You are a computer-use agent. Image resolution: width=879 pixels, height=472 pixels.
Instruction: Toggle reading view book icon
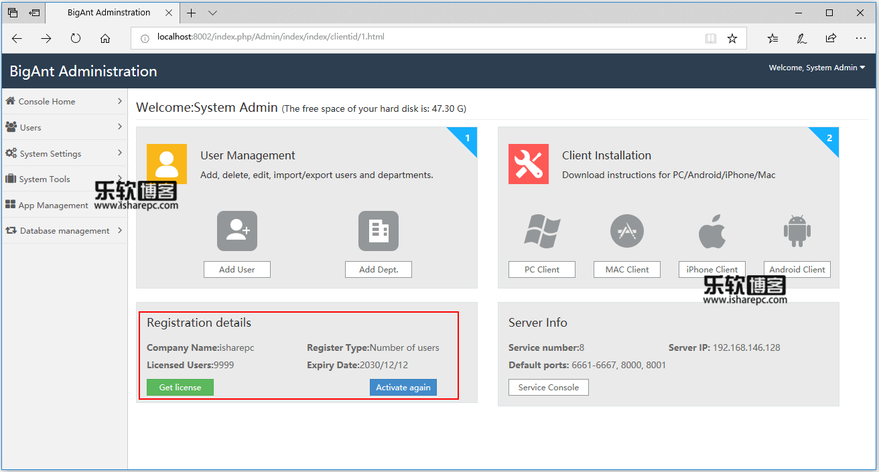tap(711, 38)
